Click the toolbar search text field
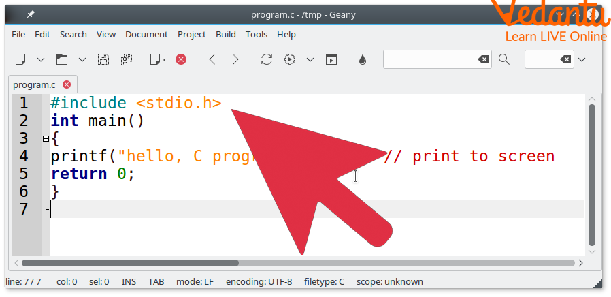This screenshot has height=297, width=611. 430,60
